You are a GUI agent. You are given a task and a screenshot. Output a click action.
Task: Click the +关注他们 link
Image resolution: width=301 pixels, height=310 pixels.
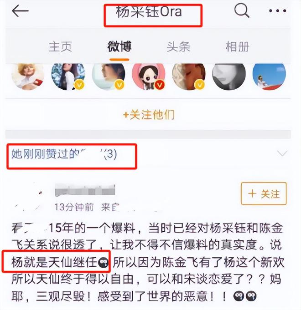point(149,115)
